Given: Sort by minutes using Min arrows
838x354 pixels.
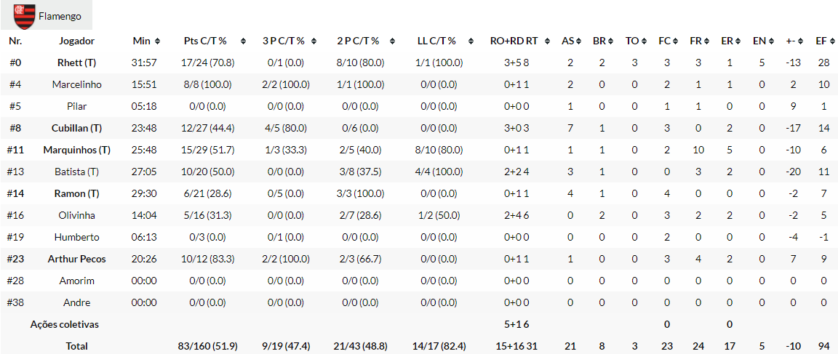Looking at the screenshot, I should click(x=158, y=41).
